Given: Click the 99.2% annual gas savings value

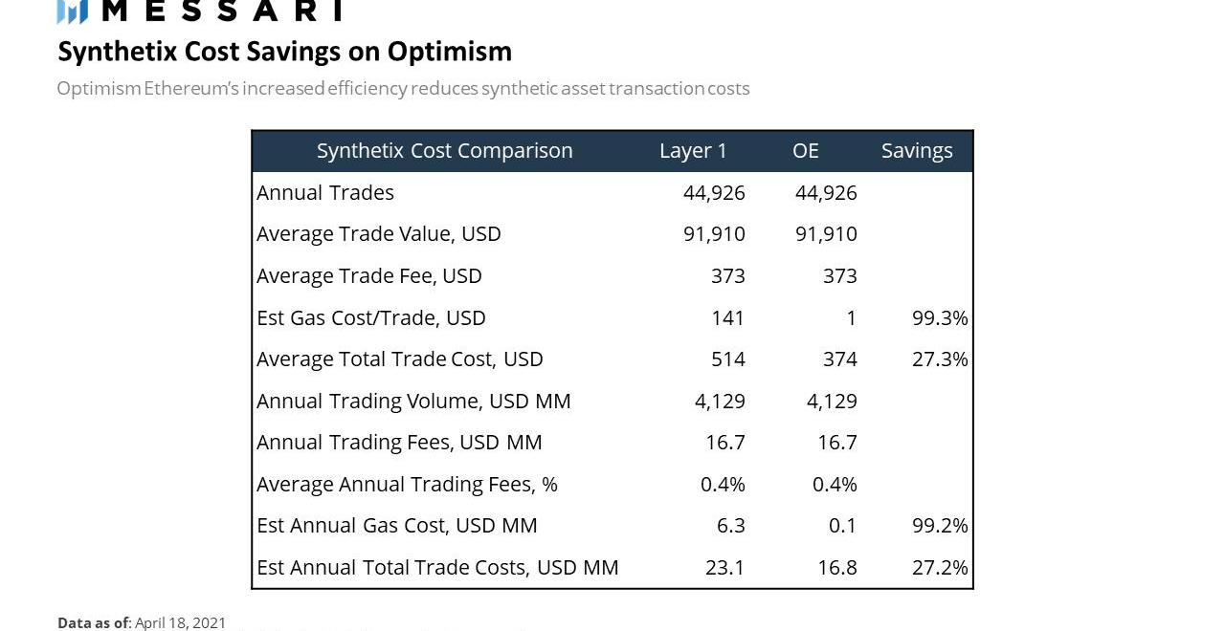Looking at the screenshot, I should click(940, 526).
